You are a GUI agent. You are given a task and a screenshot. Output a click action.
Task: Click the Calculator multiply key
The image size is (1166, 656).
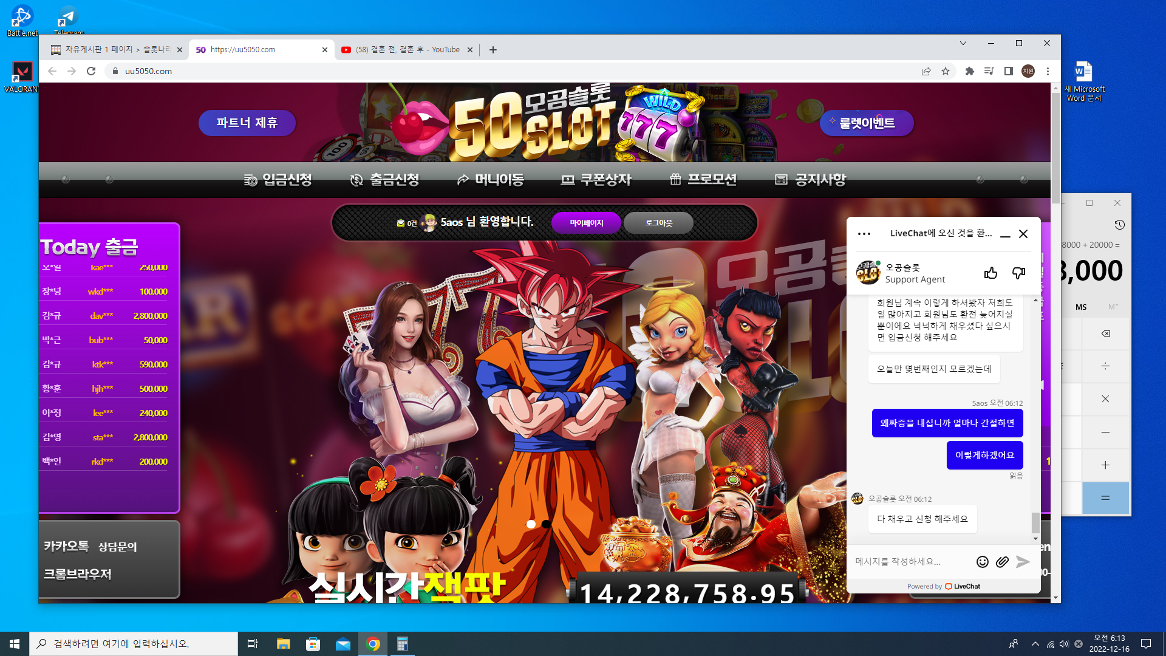[x=1105, y=399]
